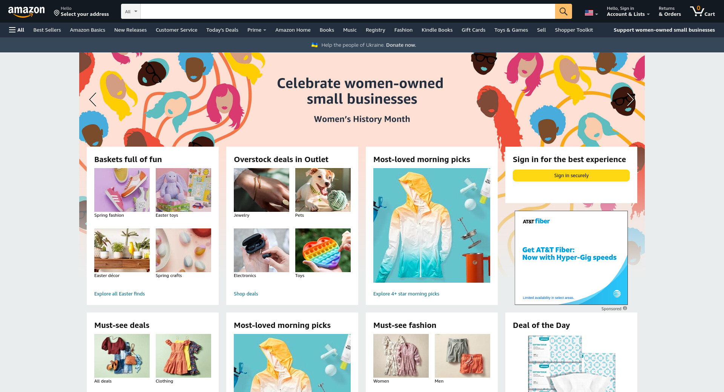The image size is (724, 392).
Task: Open Clothing deals thumbnail
Action: (183, 356)
